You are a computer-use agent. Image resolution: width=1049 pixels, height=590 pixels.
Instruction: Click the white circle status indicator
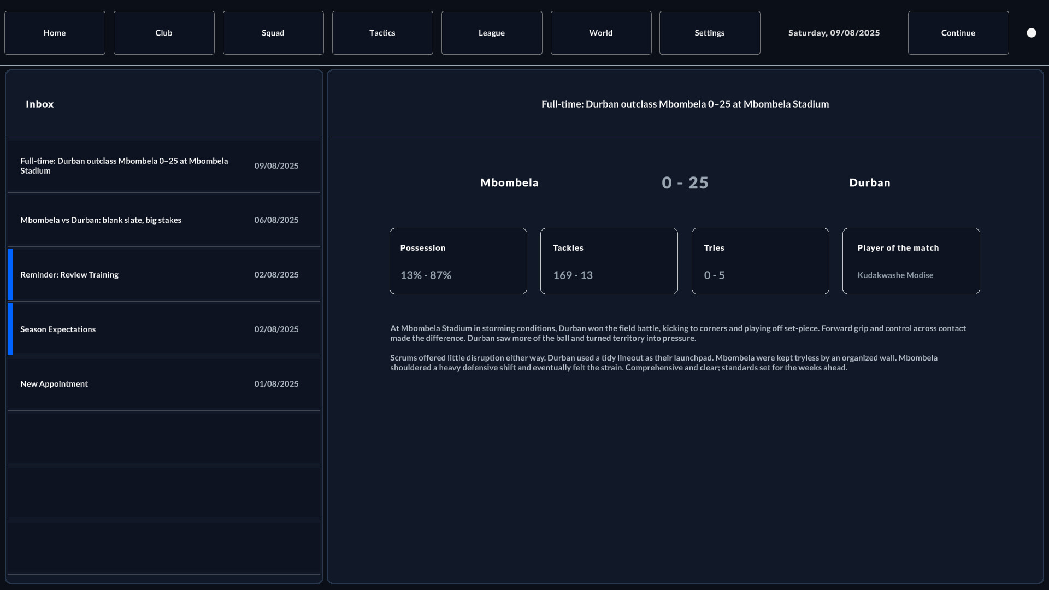click(x=1031, y=33)
